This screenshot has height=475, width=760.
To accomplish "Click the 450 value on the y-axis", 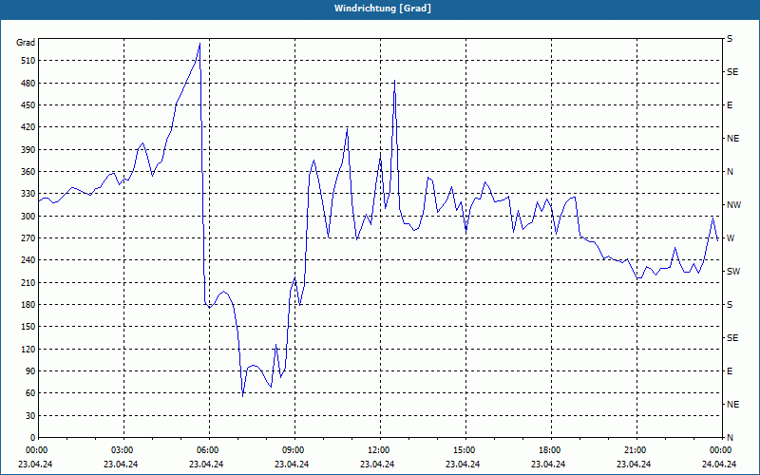I will [x=28, y=105].
